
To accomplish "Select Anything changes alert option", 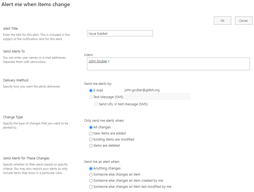I will 91,168.
